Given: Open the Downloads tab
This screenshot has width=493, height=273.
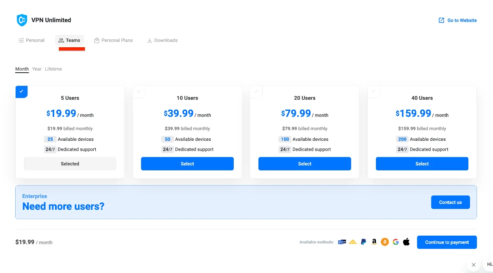Looking at the screenshot, I should pos(162,40).
